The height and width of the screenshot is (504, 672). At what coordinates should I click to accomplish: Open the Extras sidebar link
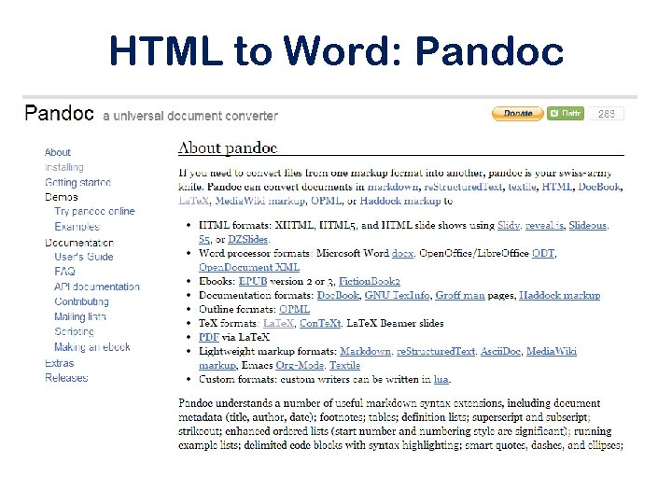pyautogui.click(x=59, y=363)
